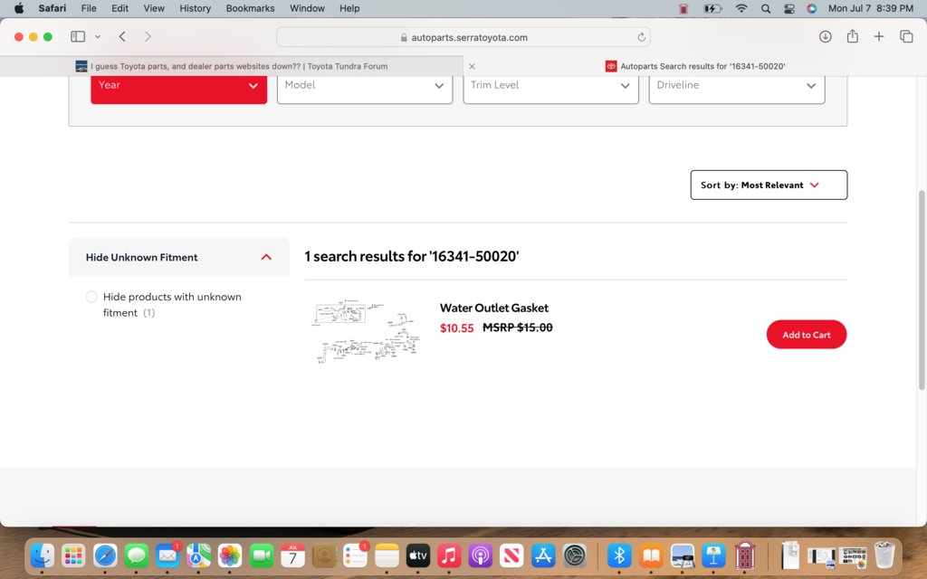This screenshot has width=927, height=579.
Task: Click the red trash can menu bar icon
Action: (683, 8)
